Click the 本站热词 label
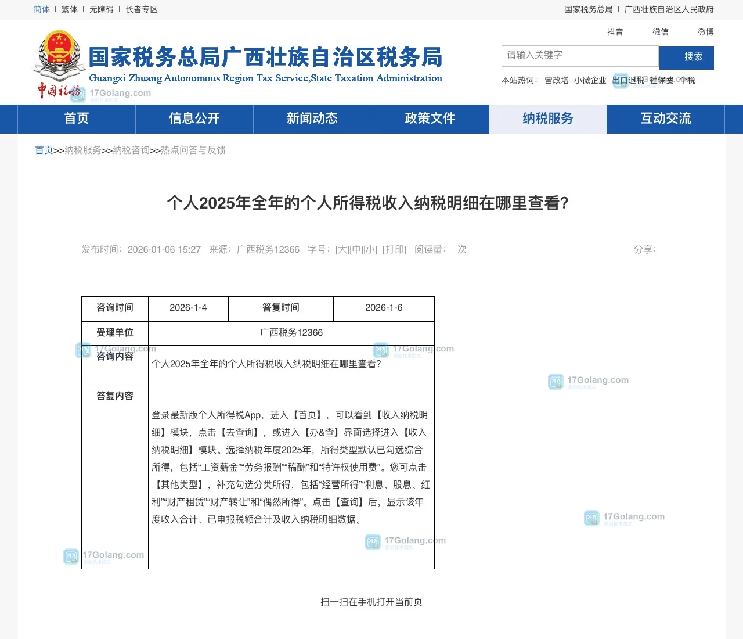Image resolution: width=743 pixels, height=639 pixels. click(520, 80)
